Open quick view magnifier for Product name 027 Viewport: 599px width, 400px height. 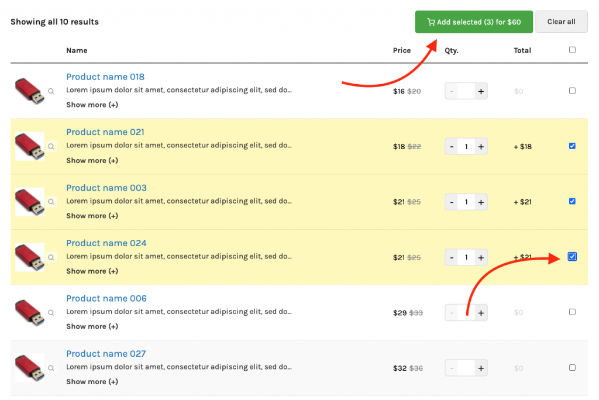click(51, 368)
